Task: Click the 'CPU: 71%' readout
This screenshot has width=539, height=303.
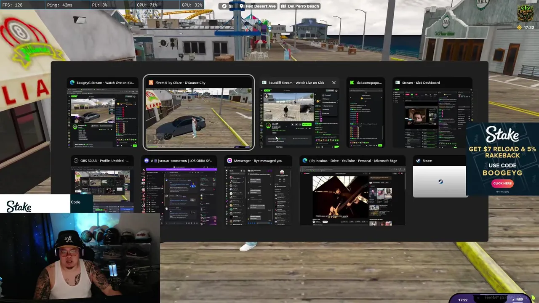Action: click(147, 5)
